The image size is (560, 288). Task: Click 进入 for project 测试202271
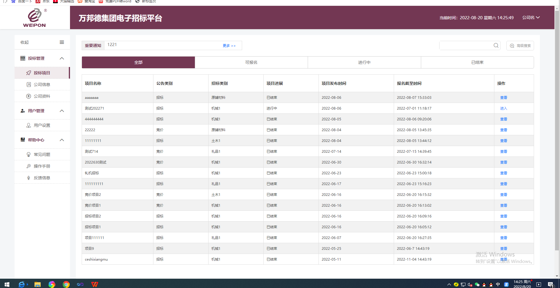pyautogui.click(x=503, y=108)
